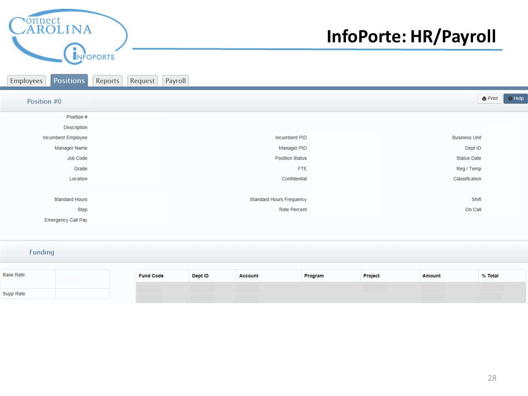The image size is (528, 396).
Task: Click the FTE label
Action: [302, 168]
